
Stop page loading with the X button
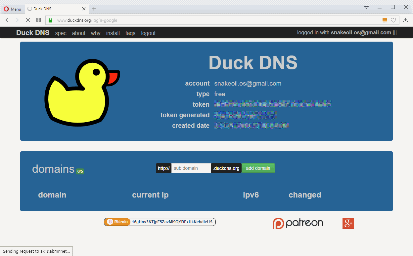pos(28,20)
